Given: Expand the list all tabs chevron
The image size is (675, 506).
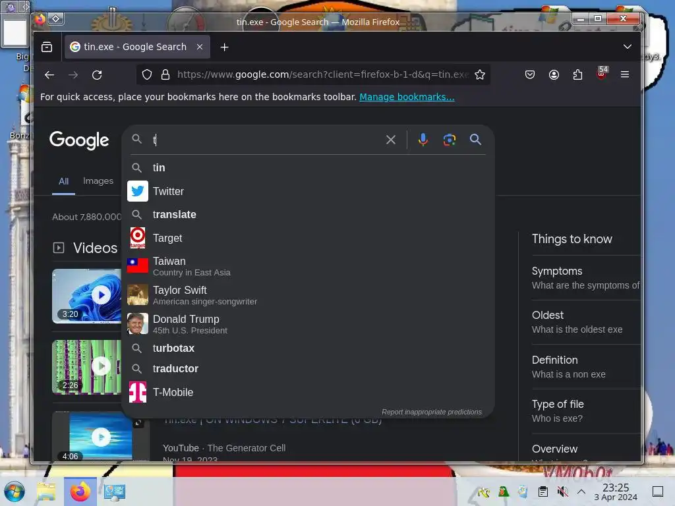Looking at the screenshot, I should click(x=628, y=47).
